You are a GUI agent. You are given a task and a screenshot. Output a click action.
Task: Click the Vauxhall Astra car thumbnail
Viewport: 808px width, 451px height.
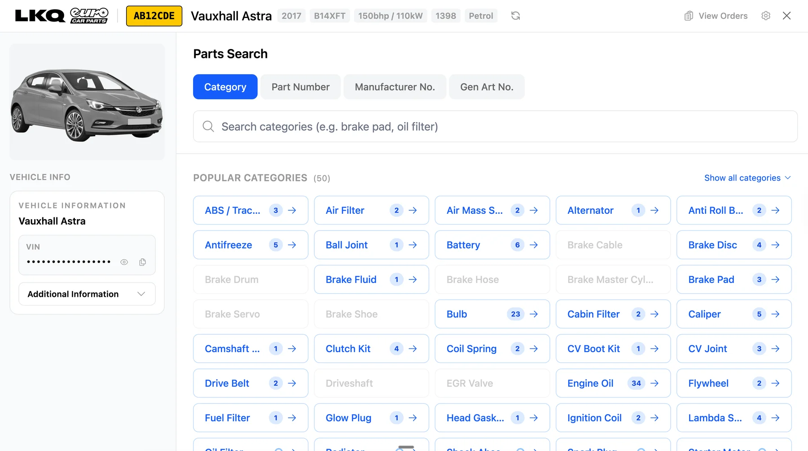point(87,101)
